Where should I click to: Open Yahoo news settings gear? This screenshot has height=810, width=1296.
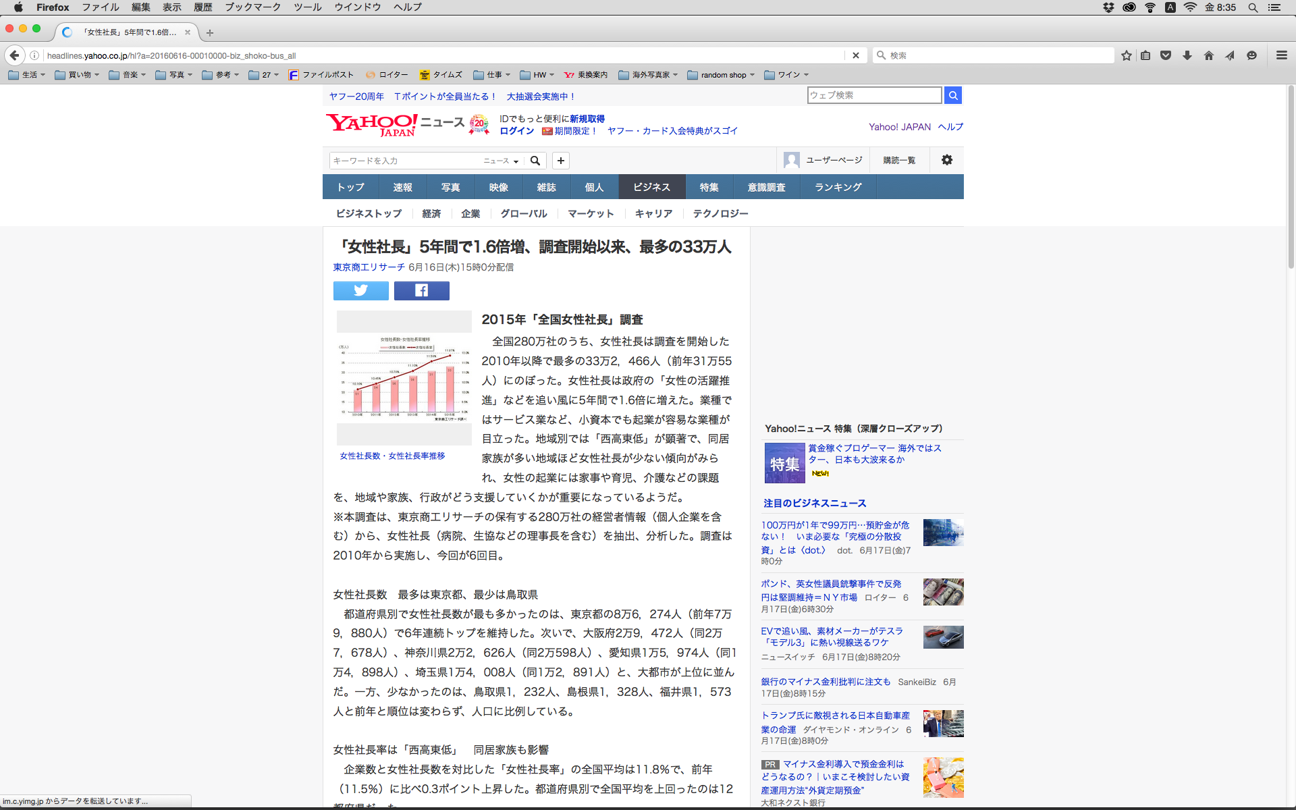(946, 160)
